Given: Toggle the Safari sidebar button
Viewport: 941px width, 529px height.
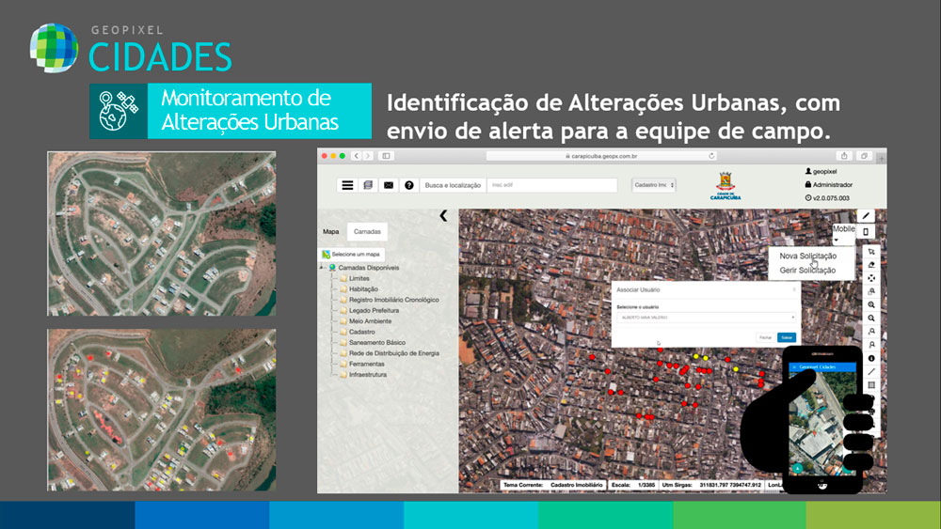Looking at the screenshot, I should click(387, 156).
